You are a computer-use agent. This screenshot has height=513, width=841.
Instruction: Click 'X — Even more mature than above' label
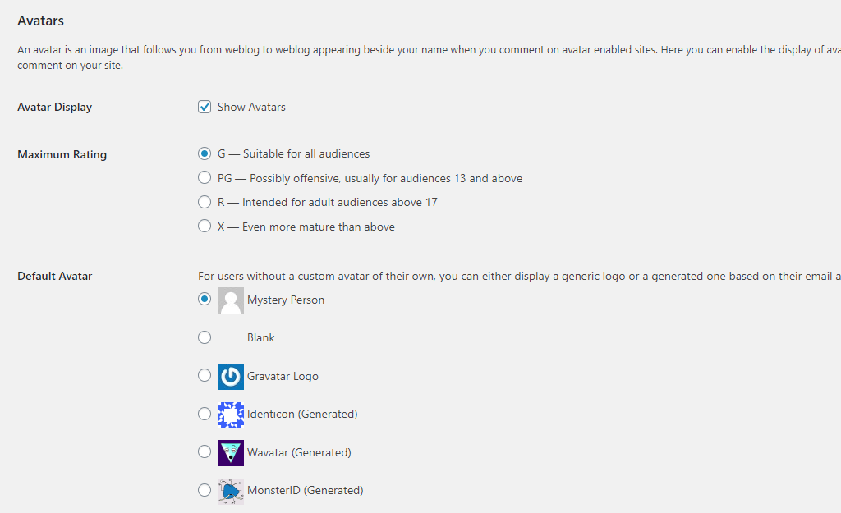coord(306,227)
